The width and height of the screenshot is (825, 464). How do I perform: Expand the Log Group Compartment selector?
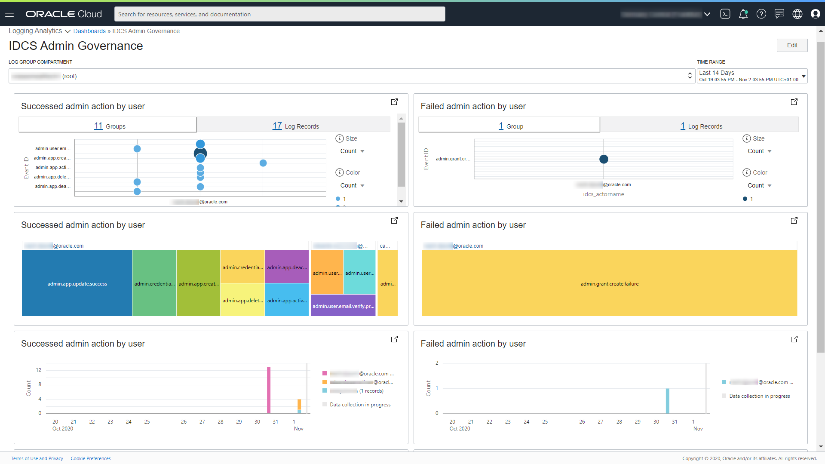click(352, 76)
